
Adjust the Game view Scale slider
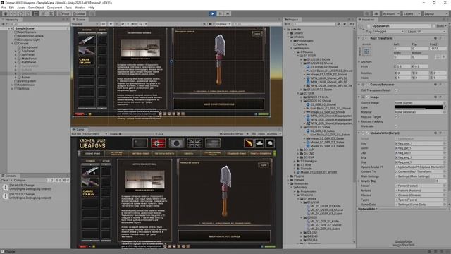click(137, 134)
